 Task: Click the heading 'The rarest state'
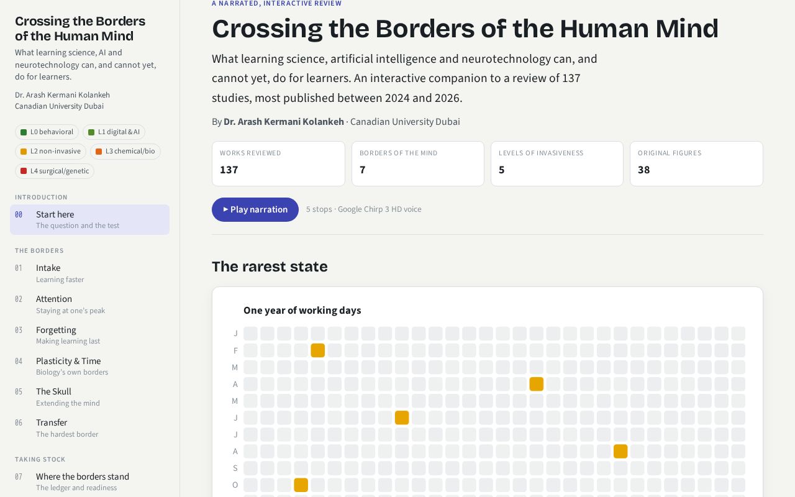[x=270, y=267]
